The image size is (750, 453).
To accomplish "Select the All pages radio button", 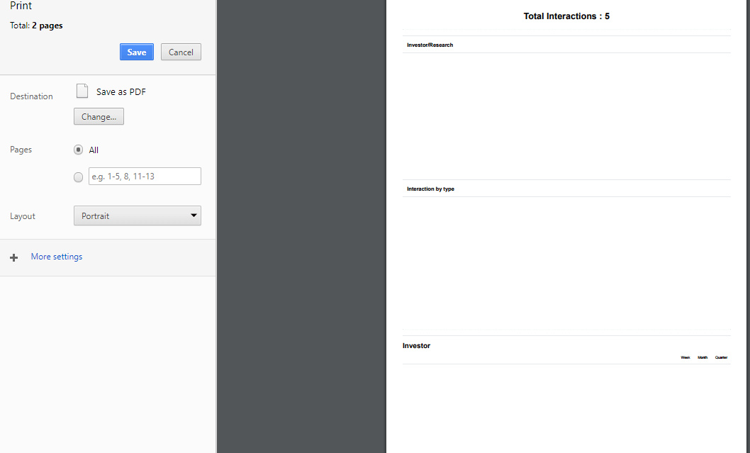I will point(78,150).
